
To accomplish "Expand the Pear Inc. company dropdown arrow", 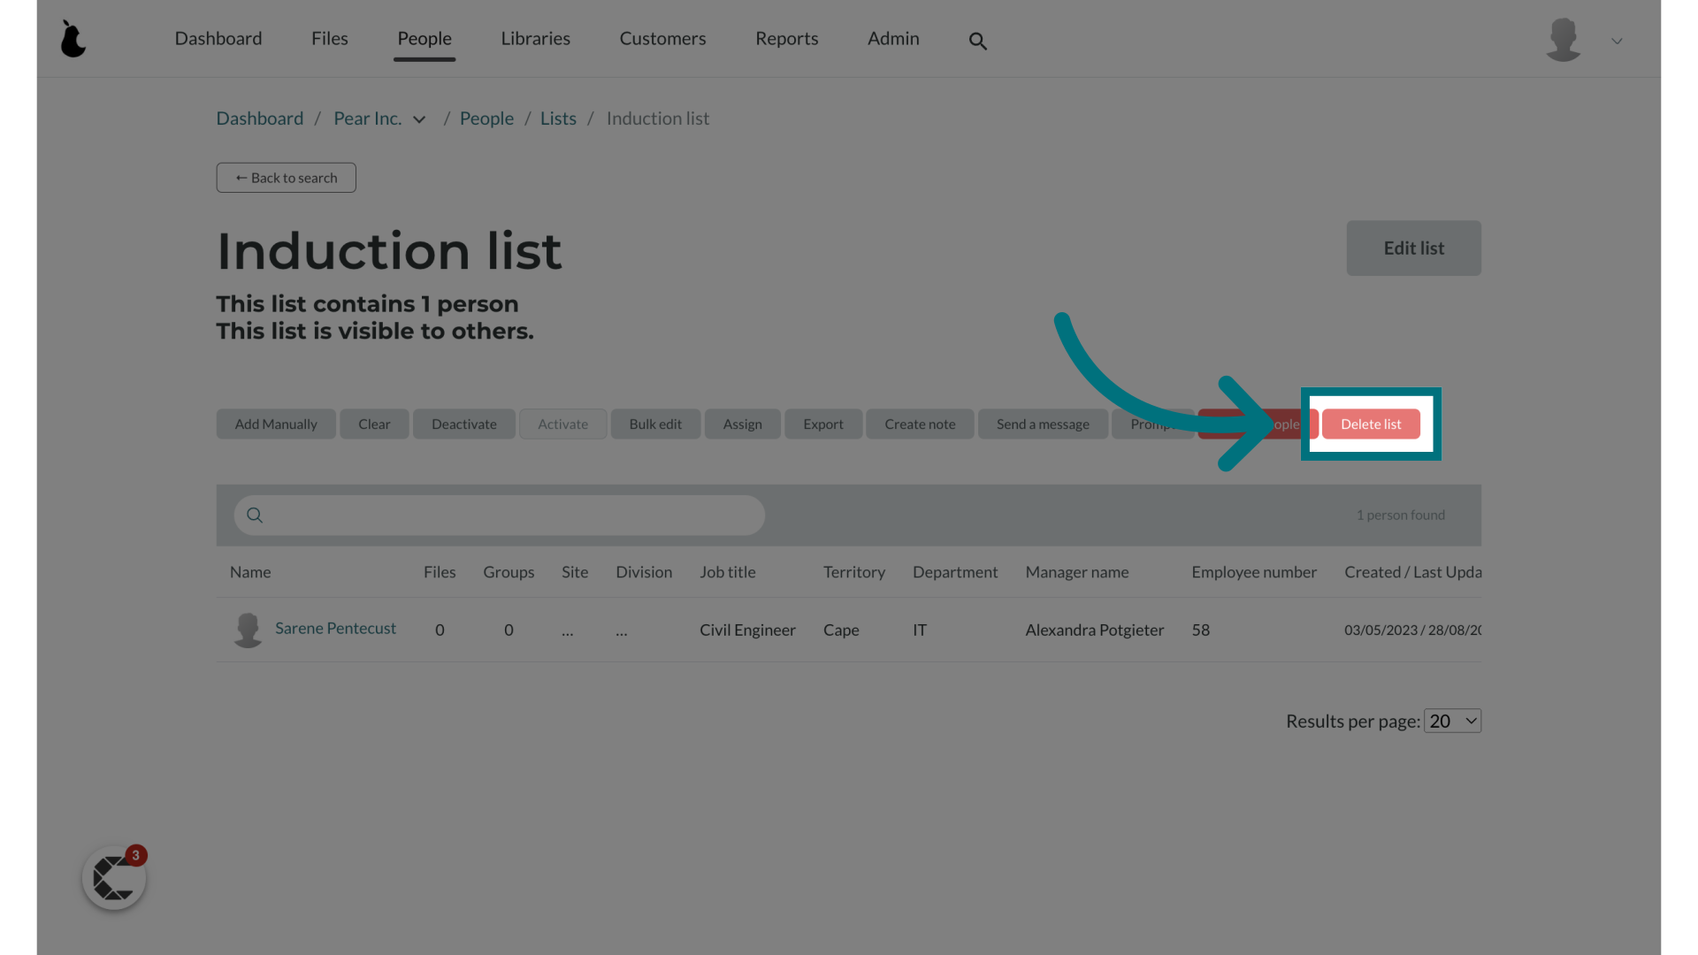I will coord(419,119).
